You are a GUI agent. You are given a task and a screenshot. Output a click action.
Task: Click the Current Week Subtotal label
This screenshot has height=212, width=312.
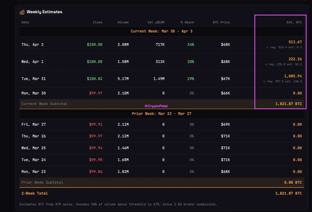tap(44, 104)
